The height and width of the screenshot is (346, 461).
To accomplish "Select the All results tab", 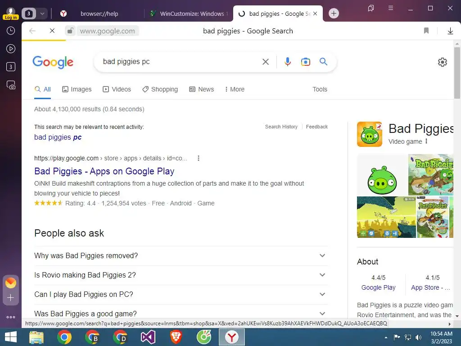I will [x=43, y=89].
